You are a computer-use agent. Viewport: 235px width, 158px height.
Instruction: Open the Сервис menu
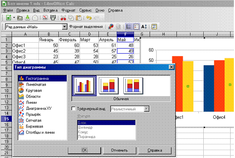[x=85, y=11]
